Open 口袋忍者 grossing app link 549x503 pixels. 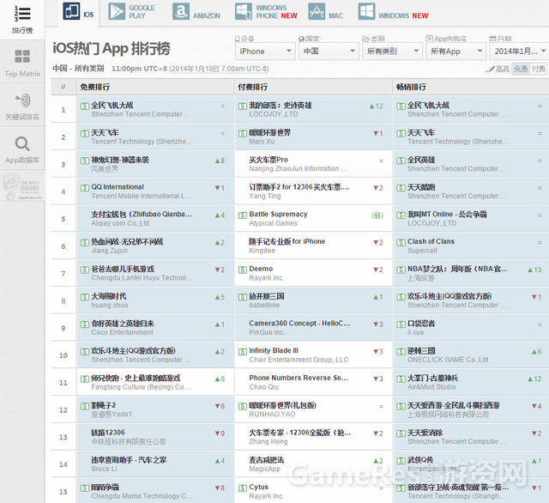click(421, 324)
